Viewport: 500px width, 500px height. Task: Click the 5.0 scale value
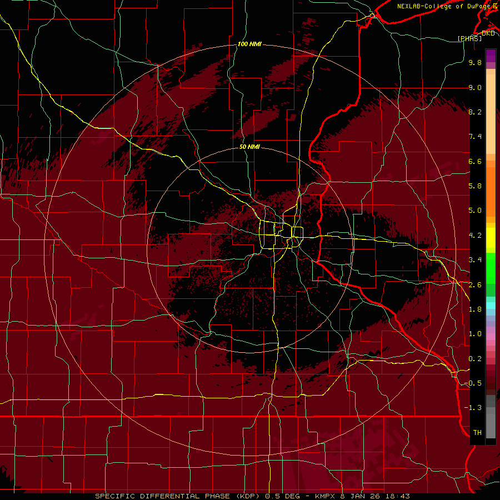point(475,211)
